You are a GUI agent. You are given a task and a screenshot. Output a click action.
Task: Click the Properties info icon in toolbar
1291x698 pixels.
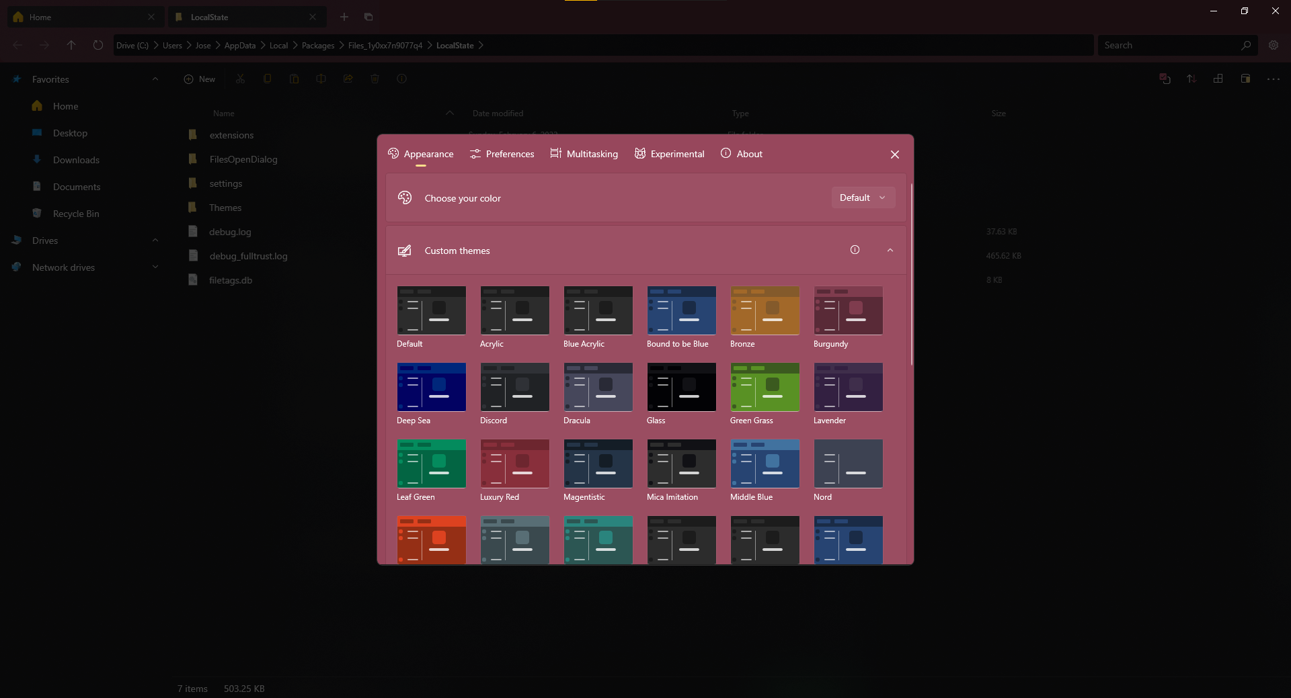click(x=401, y=79)
